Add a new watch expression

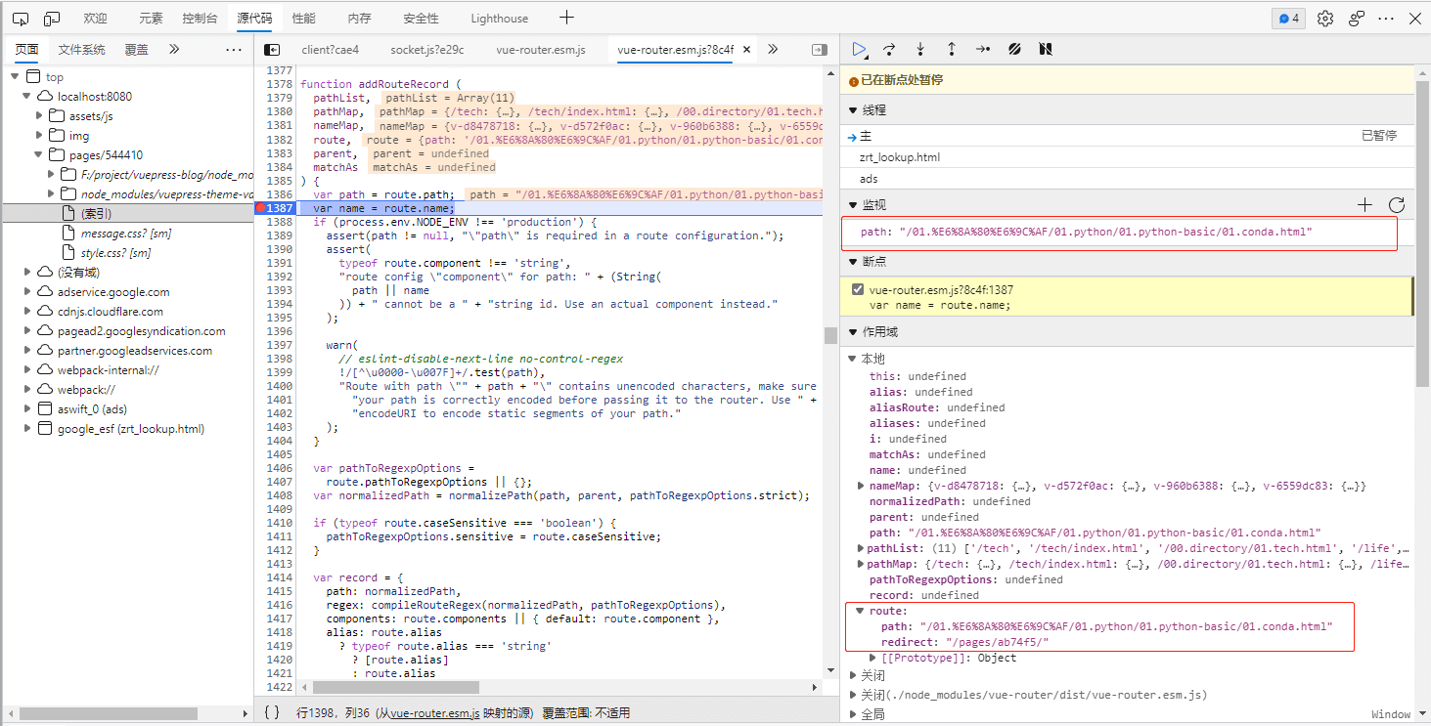1365,204
